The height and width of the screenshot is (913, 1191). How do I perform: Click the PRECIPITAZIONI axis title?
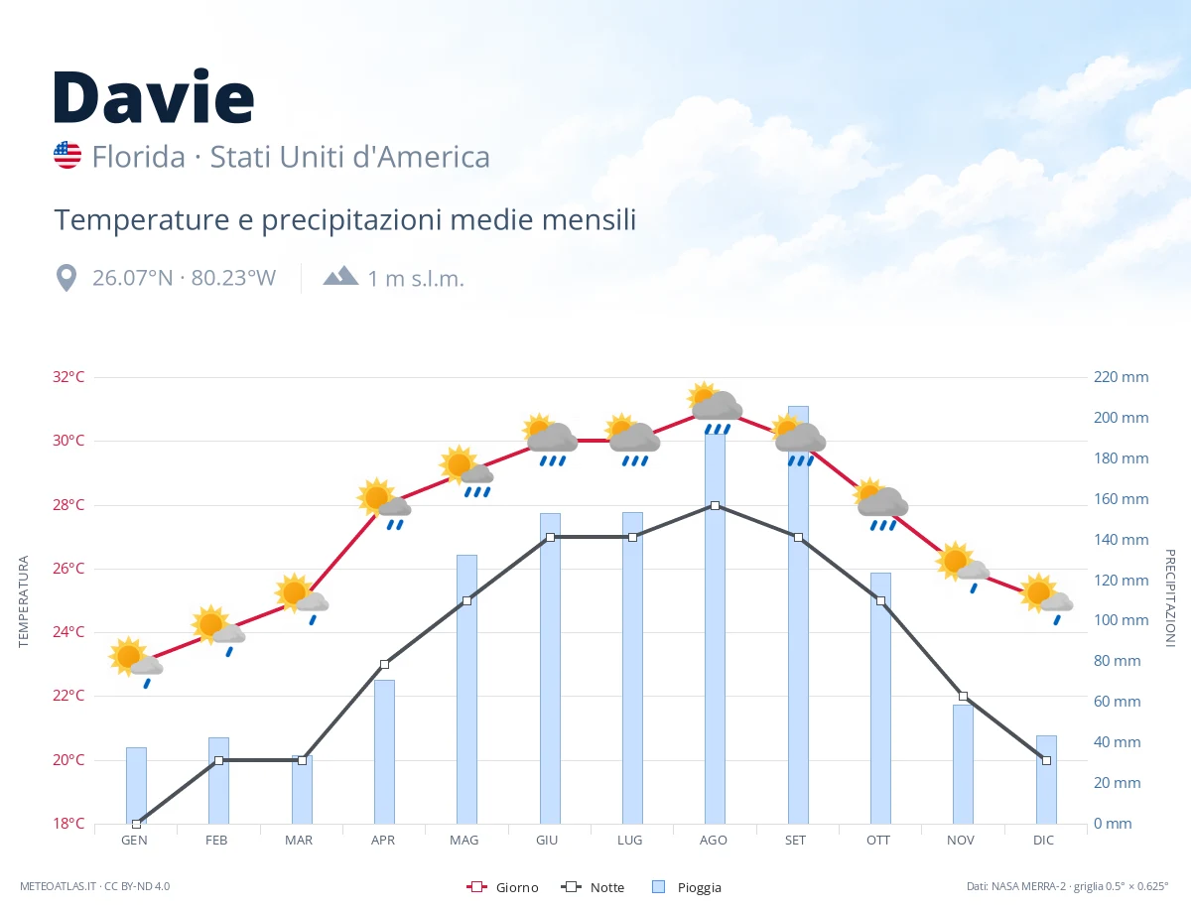click(x=1169, y=598)
